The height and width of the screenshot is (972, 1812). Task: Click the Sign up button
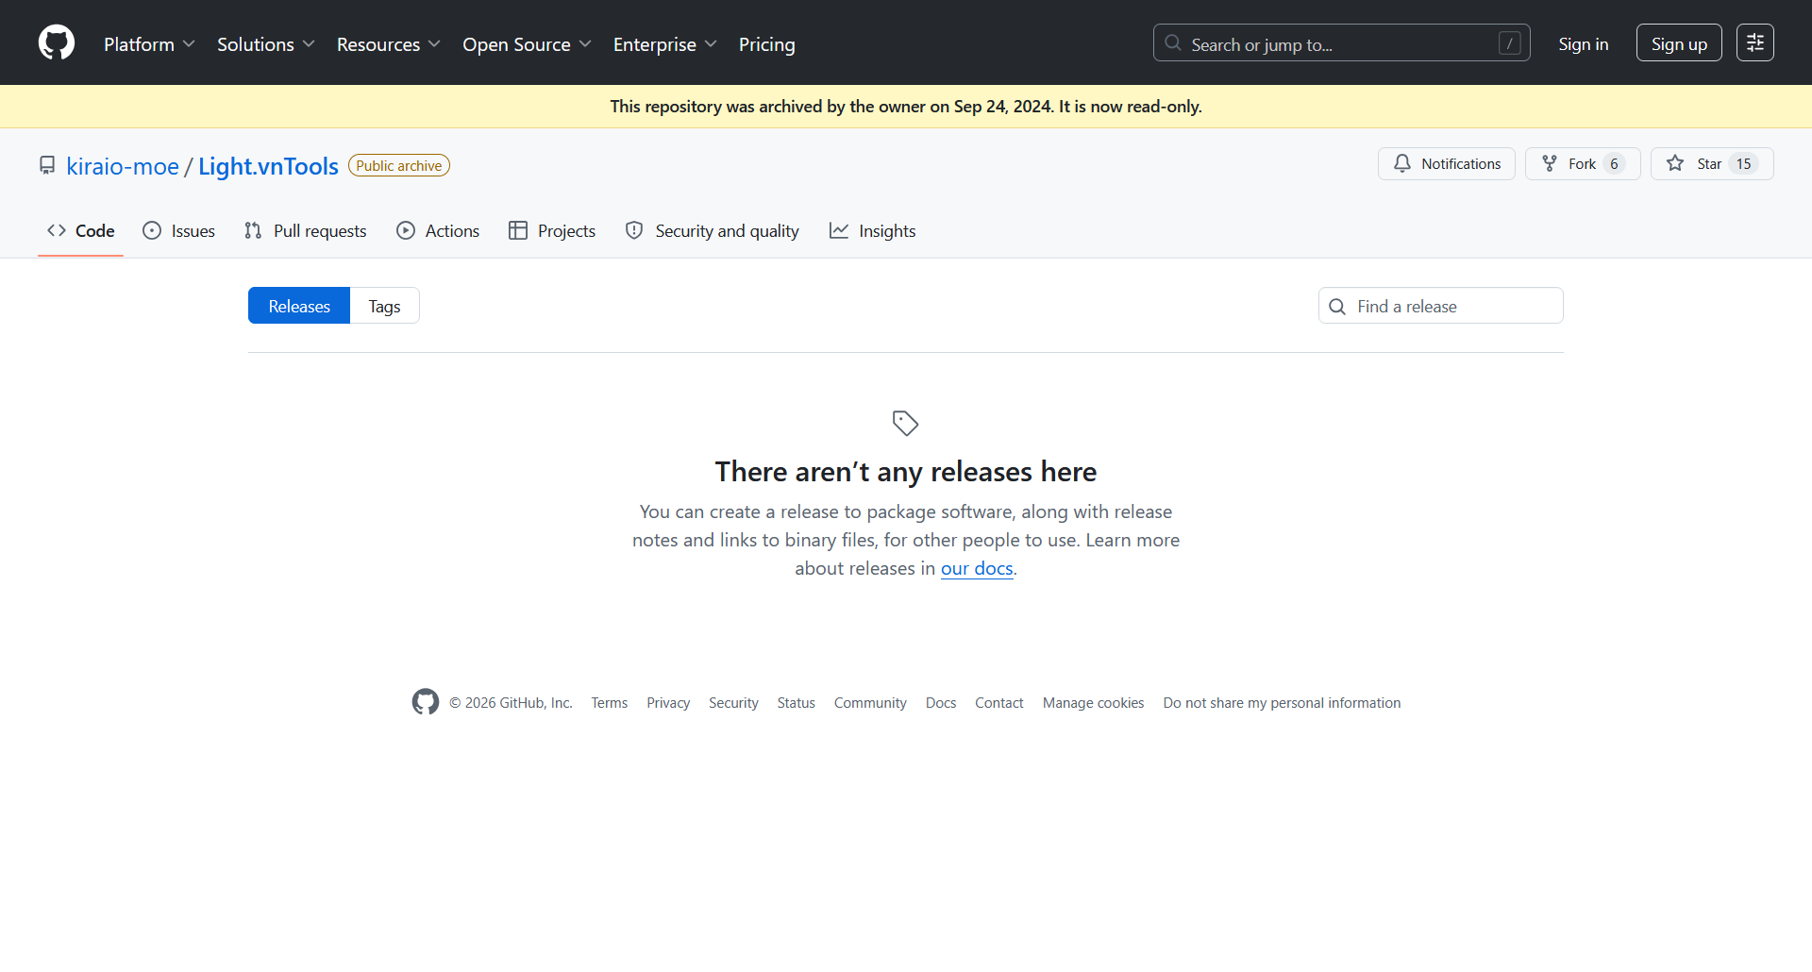(1678, 42)
